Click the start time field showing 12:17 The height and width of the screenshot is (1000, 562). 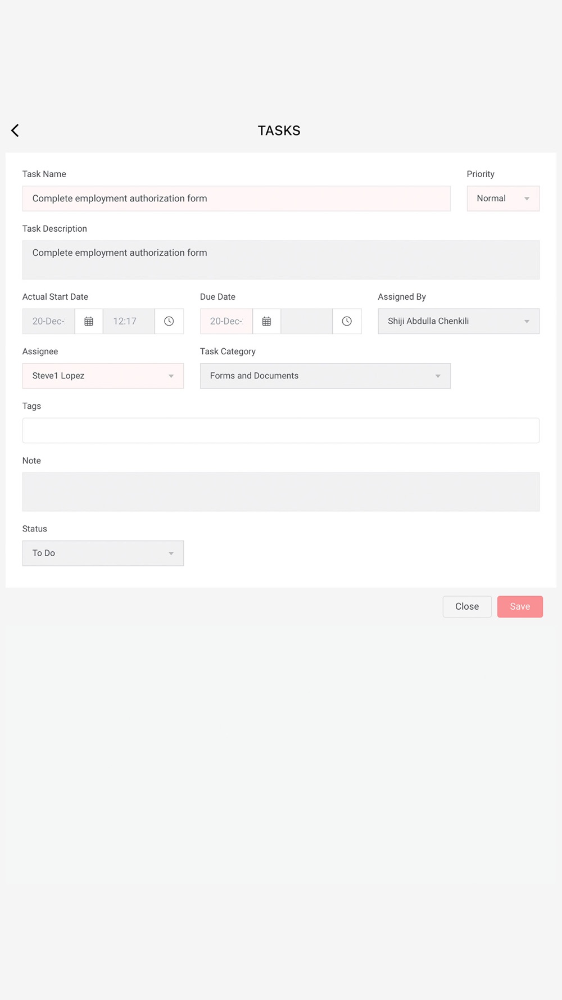click(x=129, y=321)
